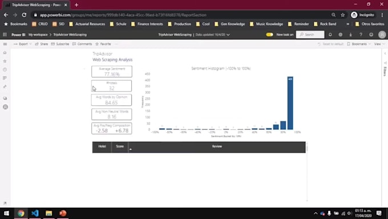Click the Subscribe button
This screenshot has width=388, height=219.
(x=60, y=44)
